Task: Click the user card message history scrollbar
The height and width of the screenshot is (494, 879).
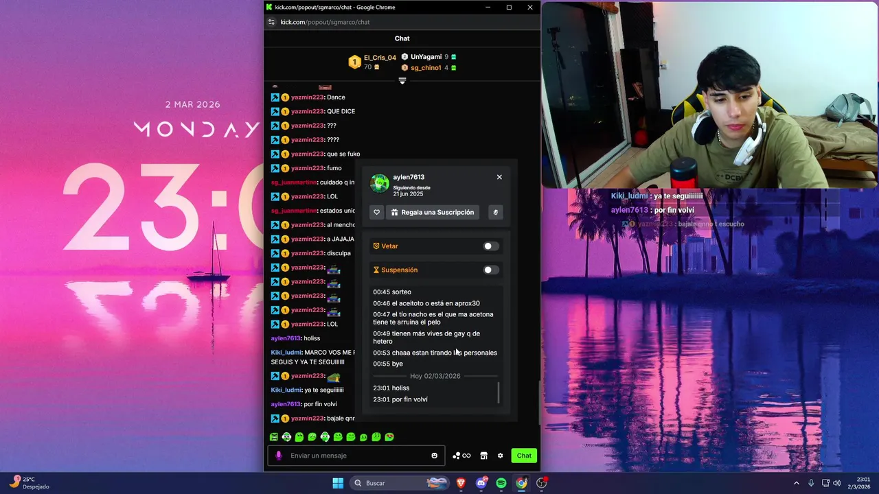Action: 499,393
